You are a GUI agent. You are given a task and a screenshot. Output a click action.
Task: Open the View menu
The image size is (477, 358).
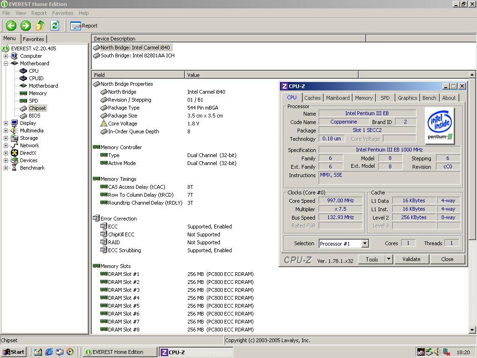point(20,13)
